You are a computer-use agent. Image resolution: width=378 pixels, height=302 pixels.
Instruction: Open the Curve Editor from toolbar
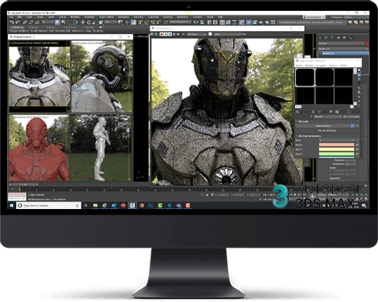[x=229, y=22]
